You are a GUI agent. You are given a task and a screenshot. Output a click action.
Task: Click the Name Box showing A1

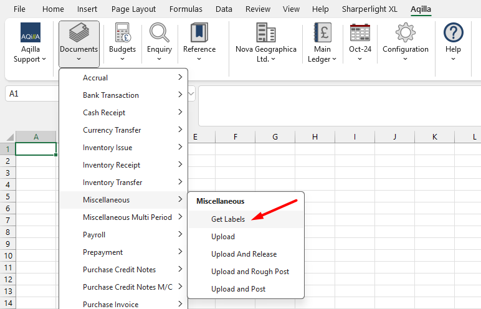click(31, 93)
